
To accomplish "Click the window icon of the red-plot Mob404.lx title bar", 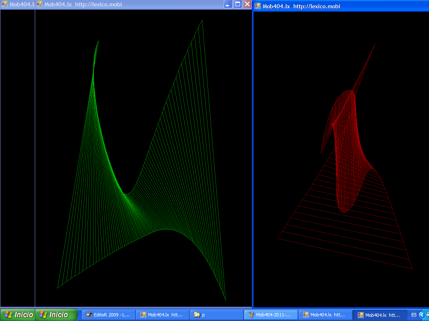I will point(258,6).
